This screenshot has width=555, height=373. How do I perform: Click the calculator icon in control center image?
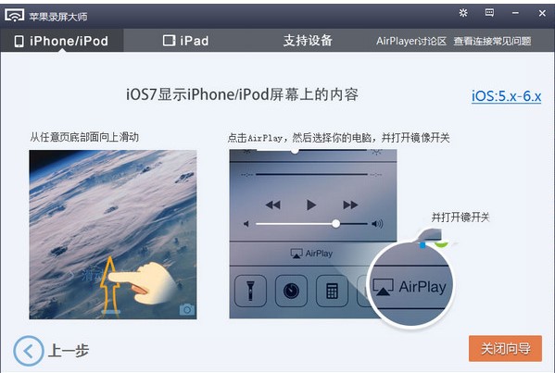point(332,291)
